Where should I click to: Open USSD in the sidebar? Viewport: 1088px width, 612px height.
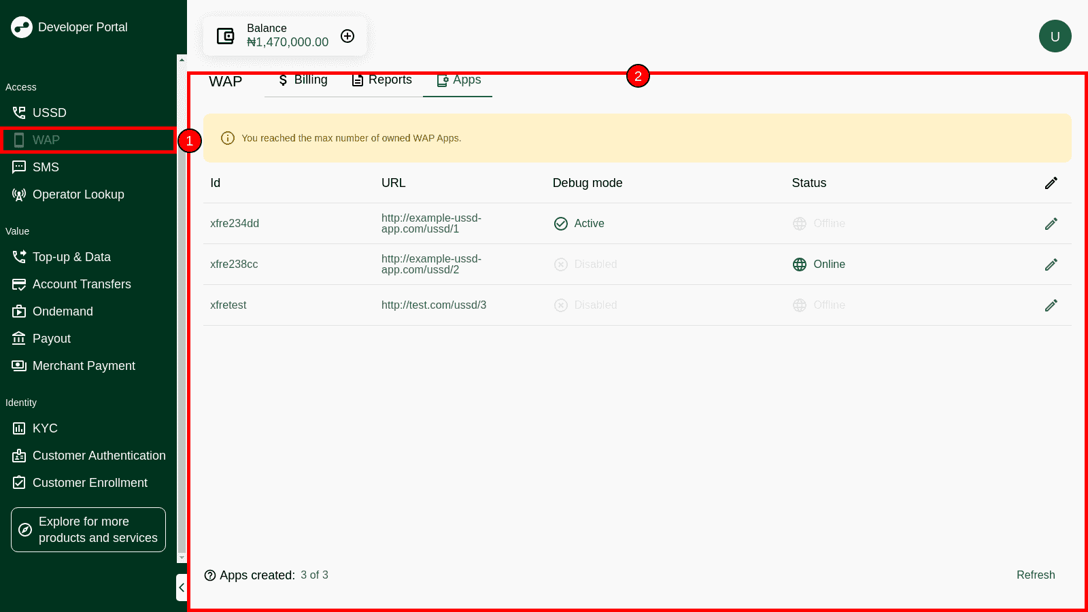point(49,113)
